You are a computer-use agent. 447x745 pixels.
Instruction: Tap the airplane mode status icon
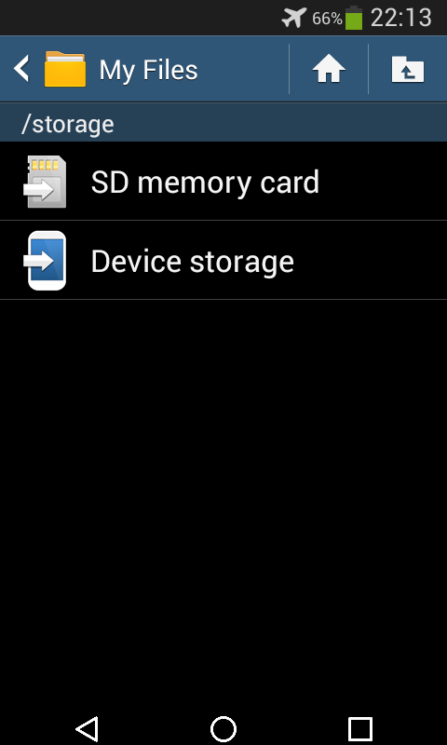click(x=294, y=18)
